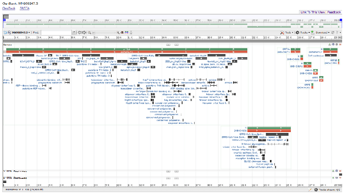Close the Genes track with red X
343x193 pixels.
340,44
